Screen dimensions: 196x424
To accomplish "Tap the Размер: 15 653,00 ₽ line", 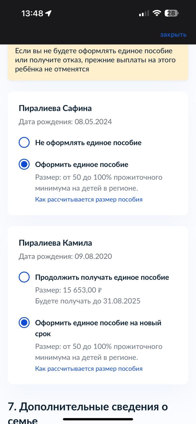I will (x=69, y=290).
